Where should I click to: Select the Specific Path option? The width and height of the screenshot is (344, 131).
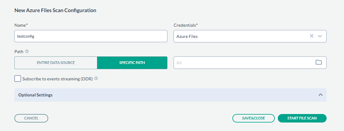(x=132, y=63)
